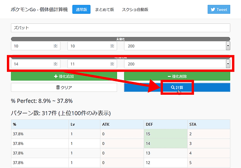Click the first-row middle input showing 10

tap(92, 46)
